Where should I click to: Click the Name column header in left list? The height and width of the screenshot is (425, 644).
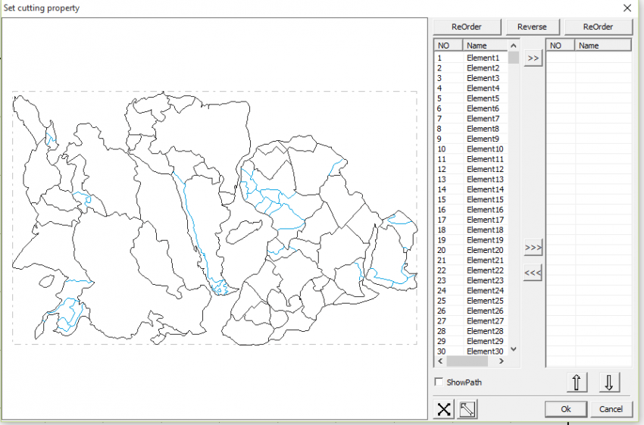click(x=485, y=45)
